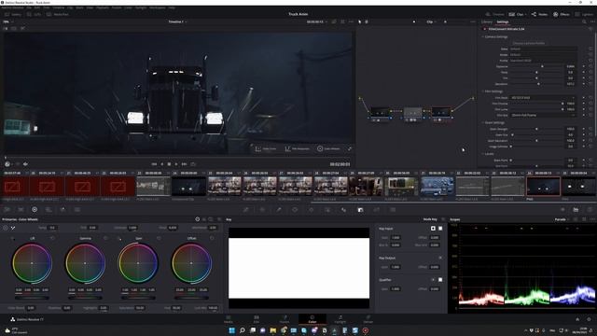This screenshot has width=597, height=336.
Task: Open the Parade scope type dropdown
Action: (x=562, y=219)
